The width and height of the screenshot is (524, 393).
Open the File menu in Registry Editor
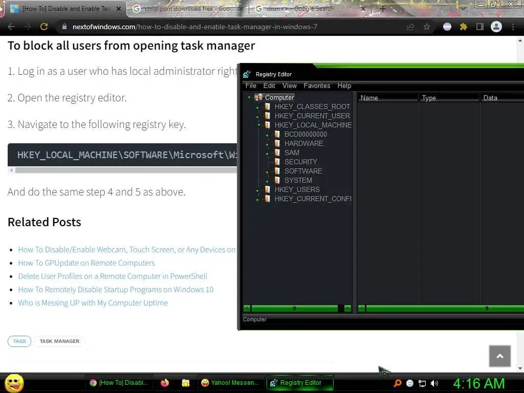[x=251, y=86]
